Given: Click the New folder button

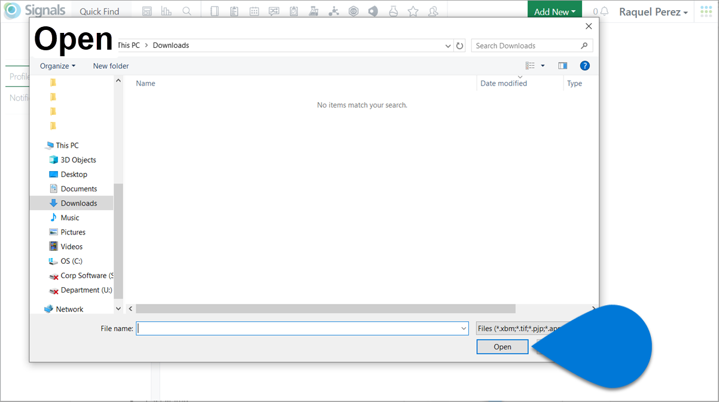Looking at the screenshot, I should pos(111,66).
